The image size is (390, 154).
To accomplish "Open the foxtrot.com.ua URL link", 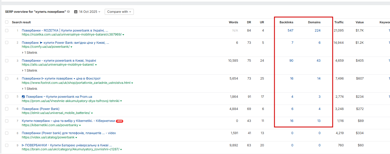I will [x=76, y=83].
